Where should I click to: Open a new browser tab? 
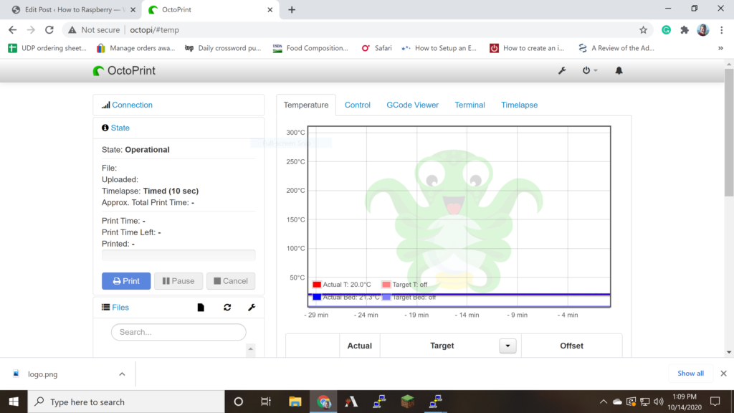[292, 10]
